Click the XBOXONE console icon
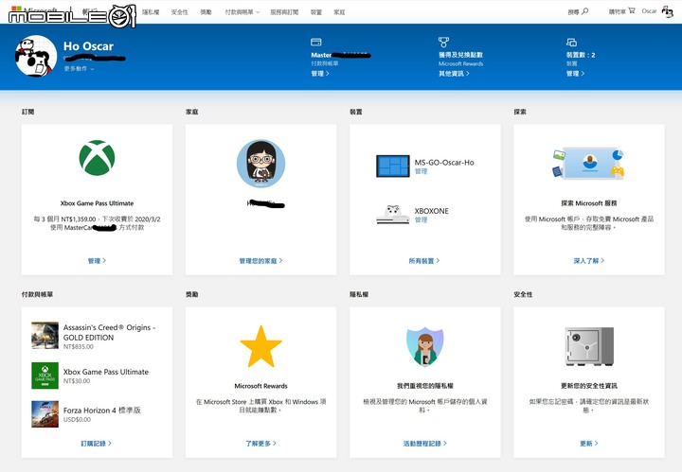Image resolution: width=682 pixels, height=472 pixels. pos(393,215)
